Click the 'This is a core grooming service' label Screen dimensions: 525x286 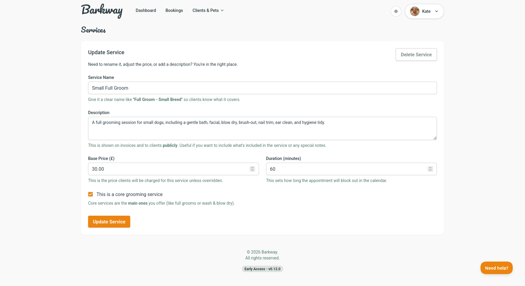pyautogui.click(x=129, y=194)
